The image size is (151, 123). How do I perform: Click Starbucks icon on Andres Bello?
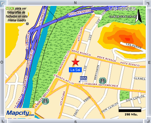coord(45,101)
